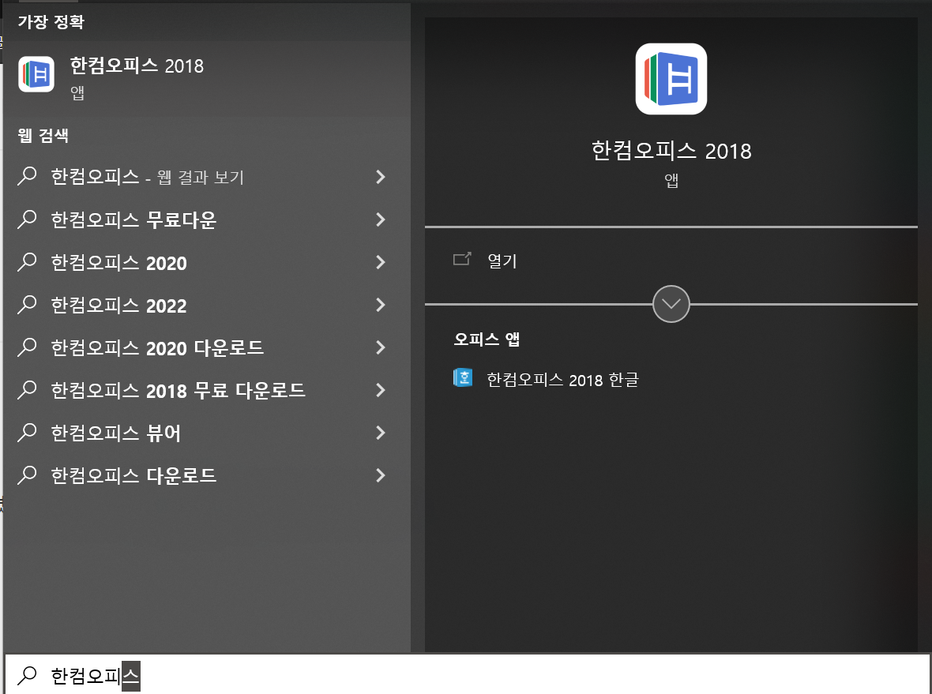Click the 웹 검색 section header
The height and width of the screenshot is (694, 932).
[x=43, y=136]
